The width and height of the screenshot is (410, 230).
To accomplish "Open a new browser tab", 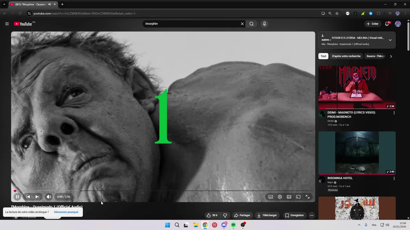I will (62, 4).
